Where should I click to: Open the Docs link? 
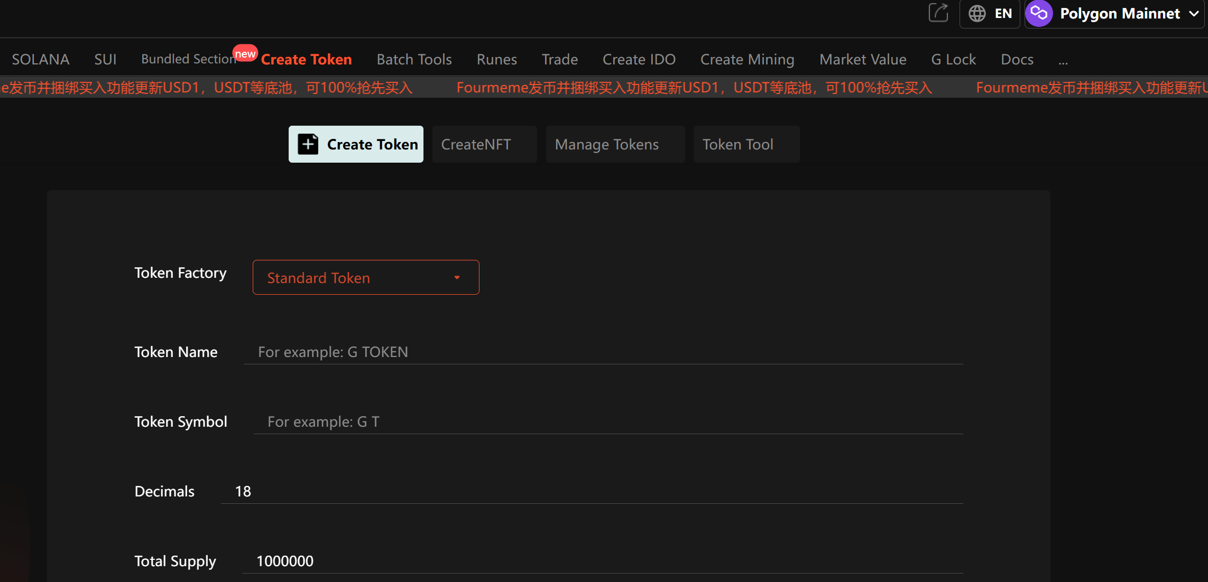tap(1017, 59)
